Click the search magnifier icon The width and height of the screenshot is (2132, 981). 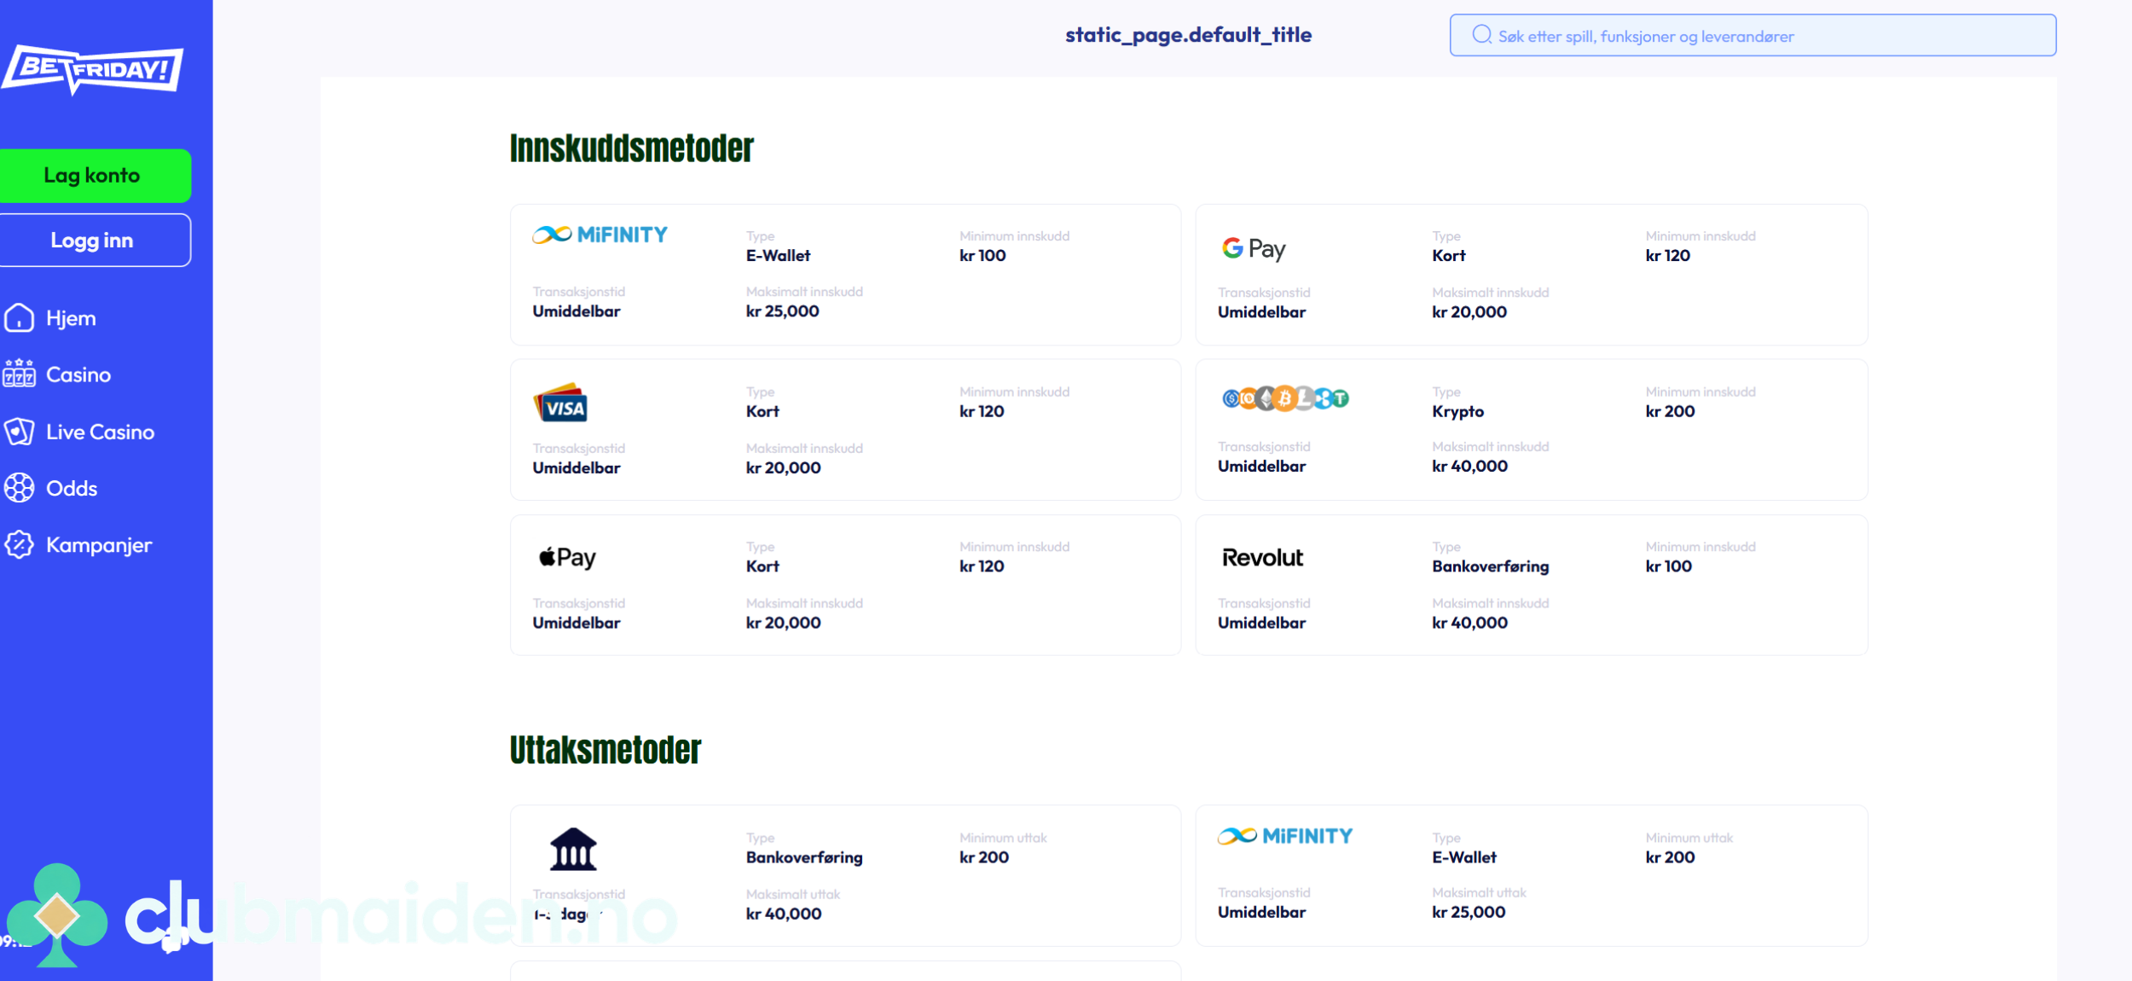[x=1482, y=35]
